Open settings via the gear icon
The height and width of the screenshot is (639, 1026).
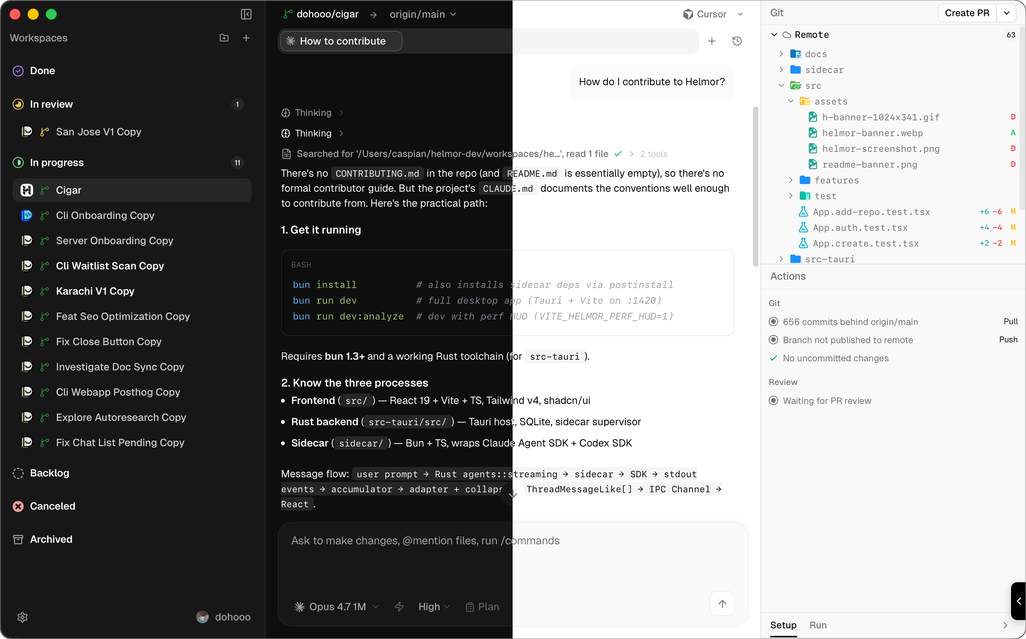pyautogui.click(x=22, y=617)
